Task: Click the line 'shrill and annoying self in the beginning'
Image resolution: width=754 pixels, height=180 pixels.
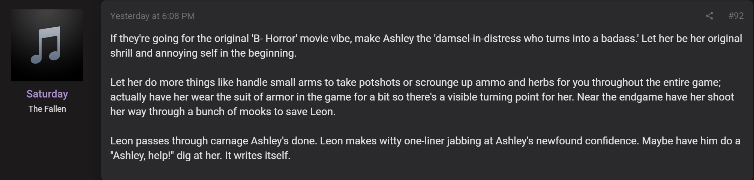Action: 203,53
